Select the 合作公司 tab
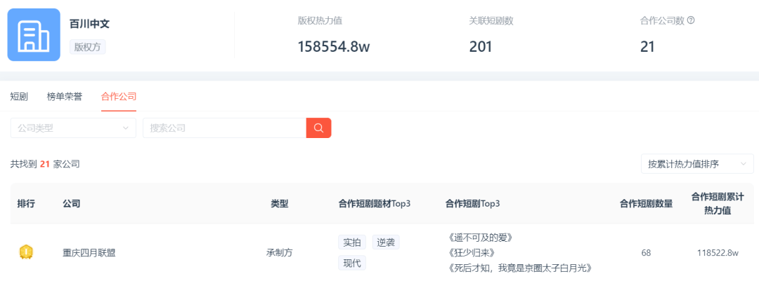Image resolution: width=759 pixels, height=281 pixels. point(119,97)
